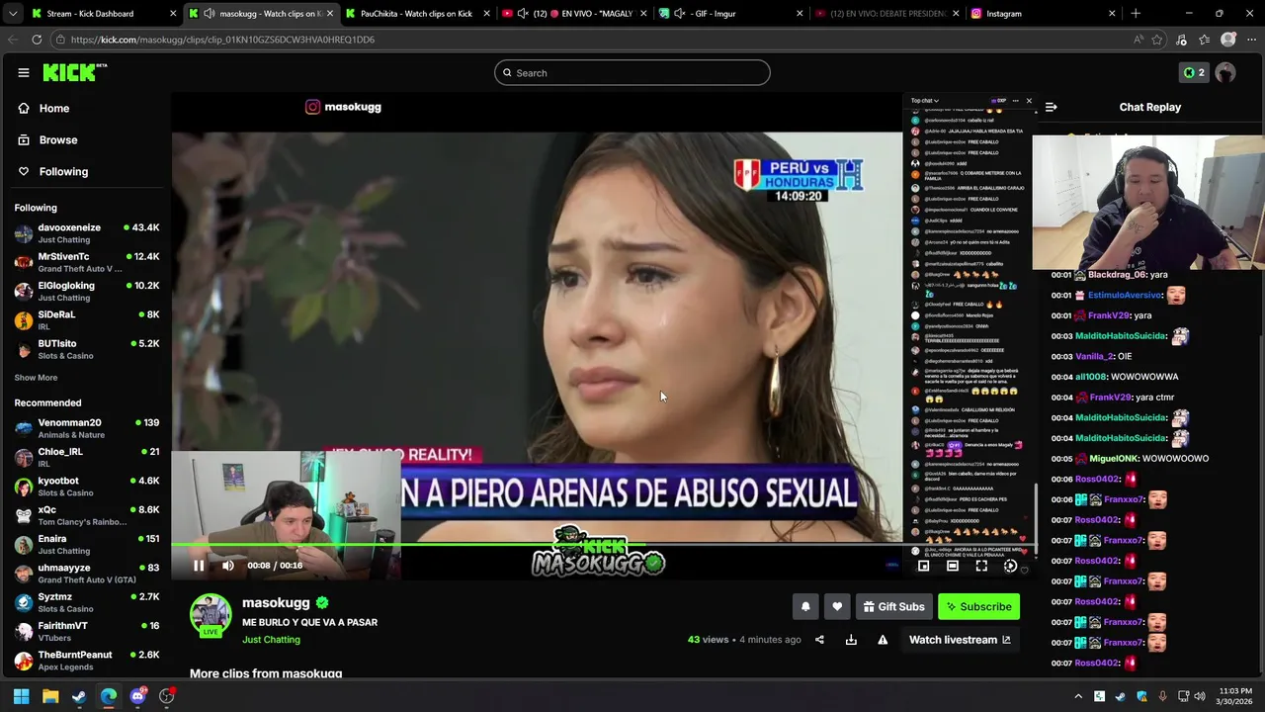Open Edge settings and more menu
Image resolution: width=1265 pixels, height=712 pixels.
(x=1252, y=40)
